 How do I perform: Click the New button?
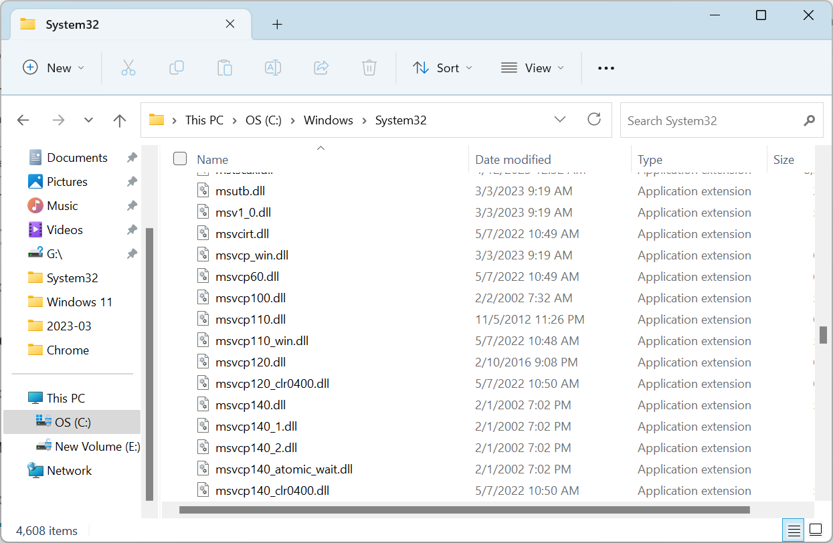point(54,68)
